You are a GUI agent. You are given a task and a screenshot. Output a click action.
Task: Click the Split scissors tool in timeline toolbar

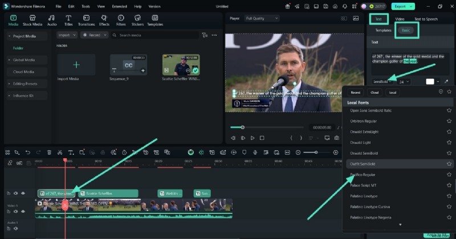point(60,153)
